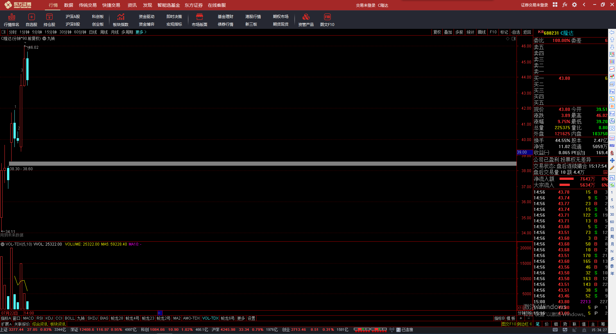
Task: Open the candlestick chart icon in right sidebar
Action: tap(612, 77)
